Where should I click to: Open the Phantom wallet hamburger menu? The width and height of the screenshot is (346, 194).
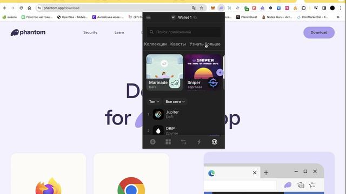pyautogui.click(x=148, y=17)
